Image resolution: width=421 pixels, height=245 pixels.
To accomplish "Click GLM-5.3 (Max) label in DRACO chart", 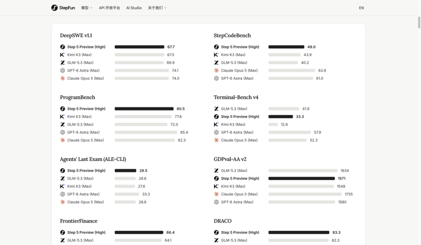I will coord(234,240).
